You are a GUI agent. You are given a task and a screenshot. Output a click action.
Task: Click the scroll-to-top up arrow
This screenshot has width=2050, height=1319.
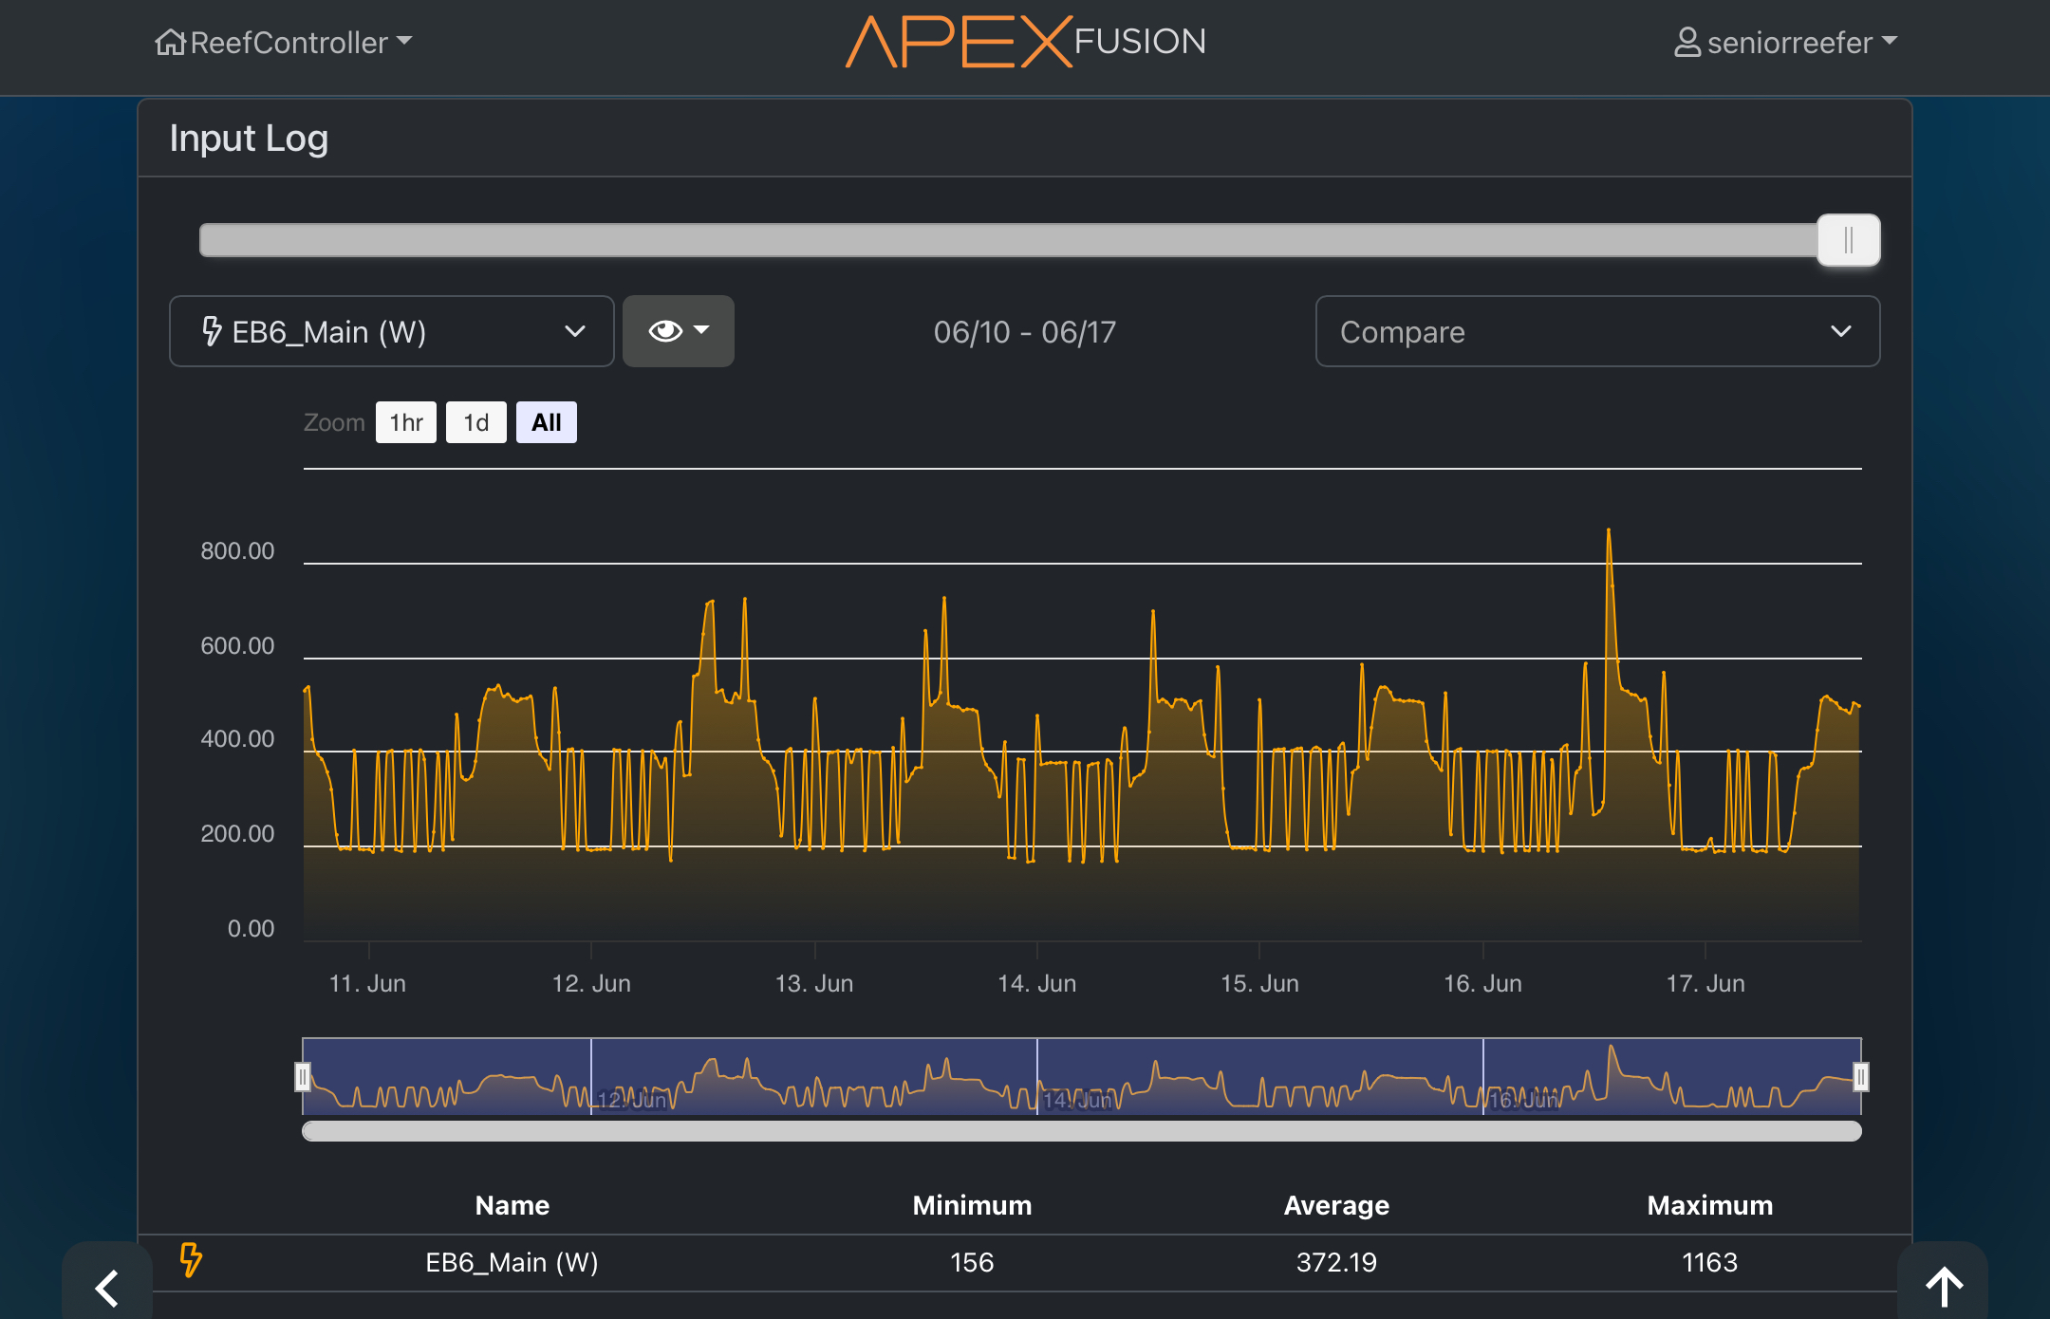pos(1943,1287)
